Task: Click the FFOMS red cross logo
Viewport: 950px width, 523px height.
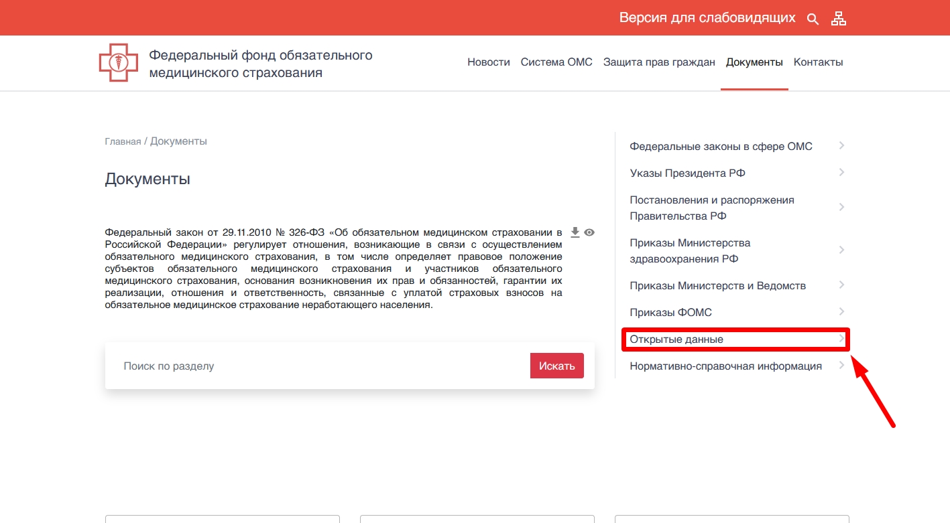Action: (x=119, y=62)
